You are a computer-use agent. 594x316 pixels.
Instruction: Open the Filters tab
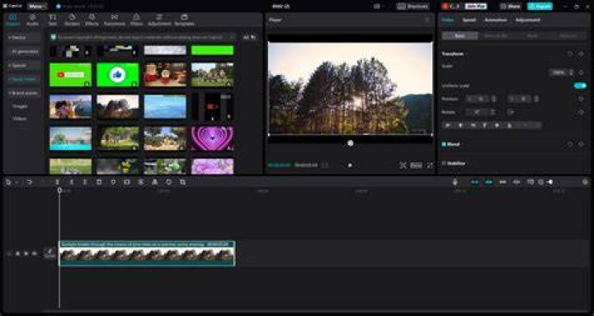(136, 20)
